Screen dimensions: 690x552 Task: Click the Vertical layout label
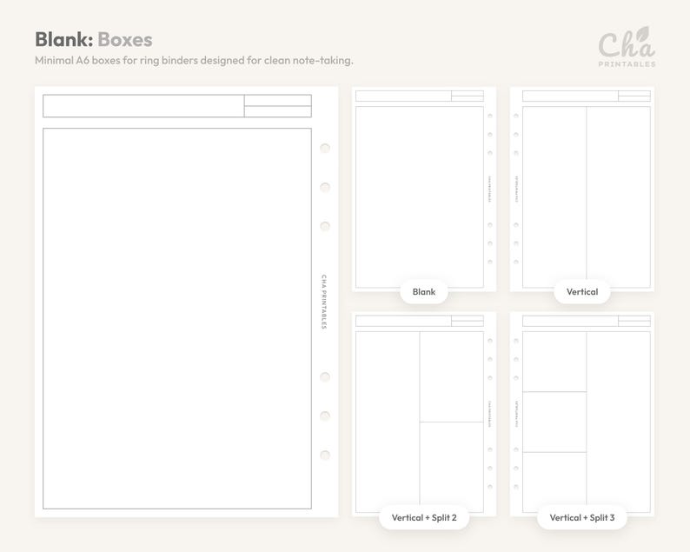pyautogui.click(x=581, y=291)
